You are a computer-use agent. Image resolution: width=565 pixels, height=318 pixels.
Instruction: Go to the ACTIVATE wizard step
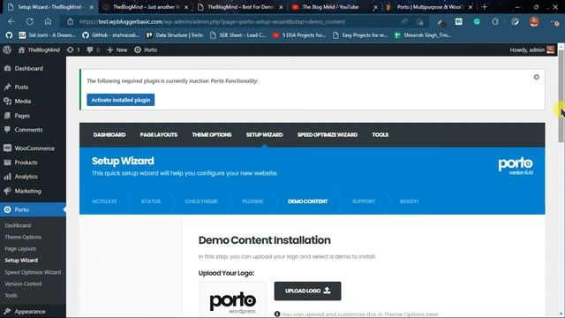pos(104,201)
